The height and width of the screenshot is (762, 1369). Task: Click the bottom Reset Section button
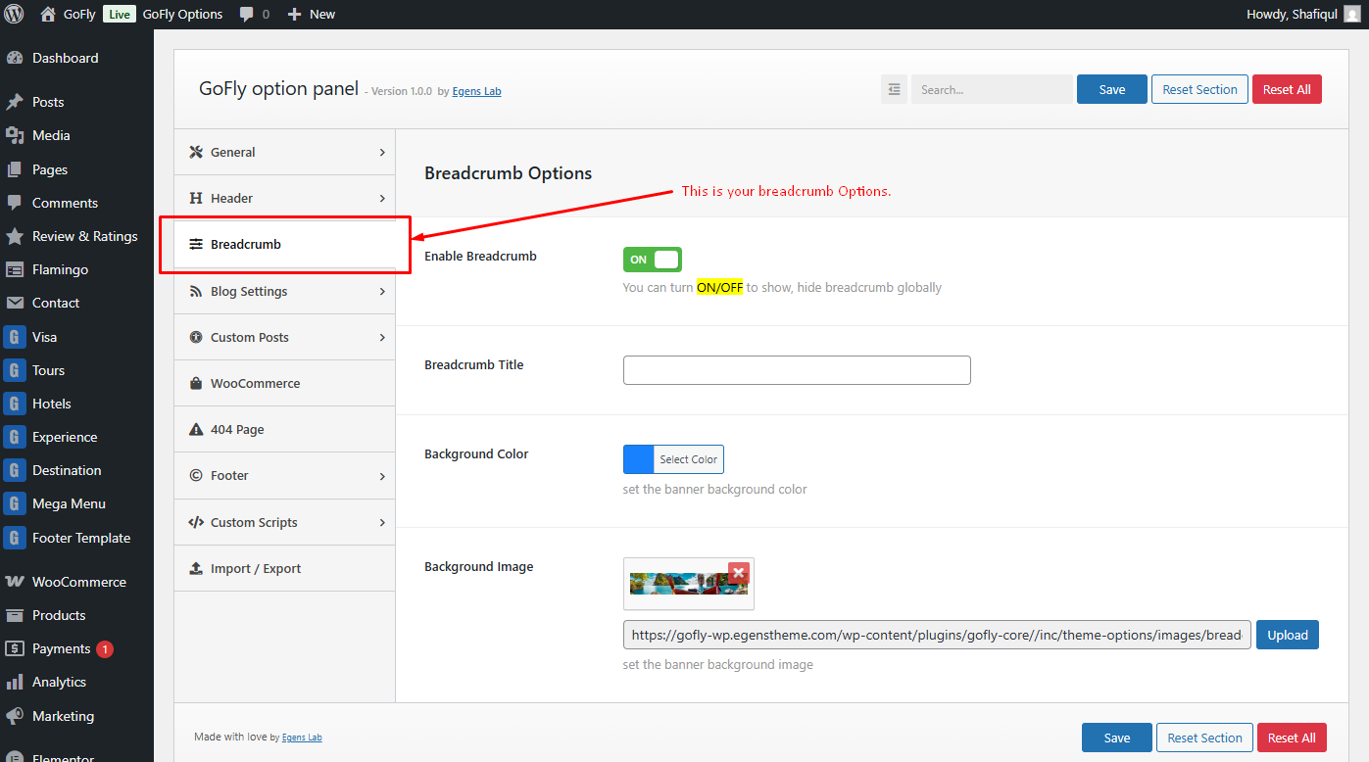(1205, 738)
